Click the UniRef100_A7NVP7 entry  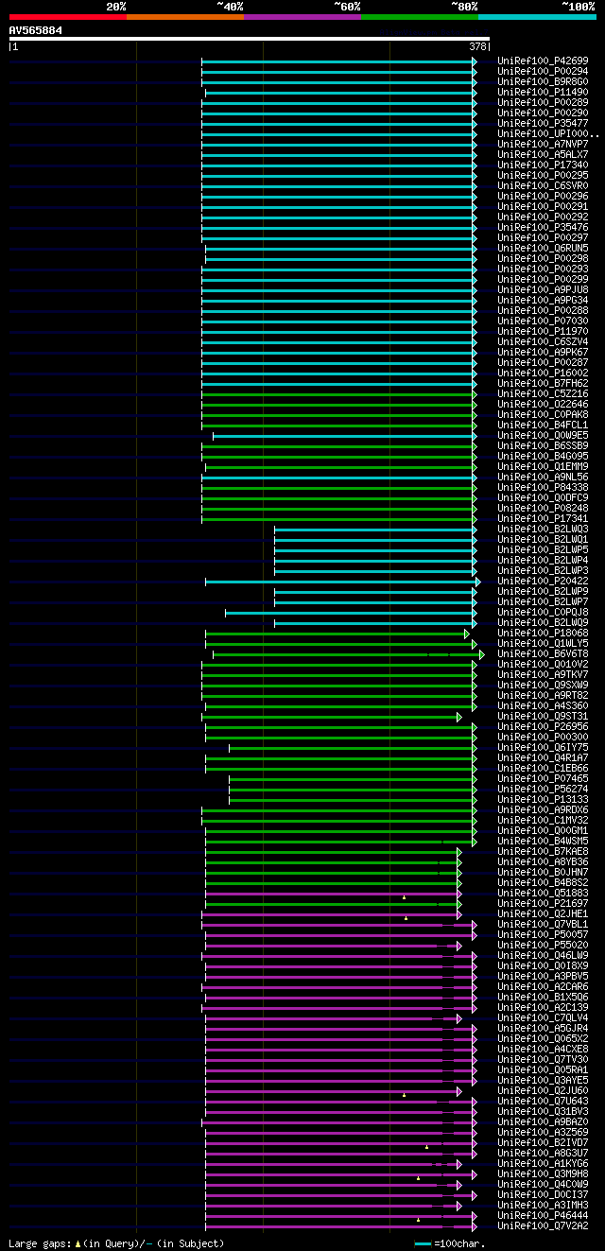(543, 144)
